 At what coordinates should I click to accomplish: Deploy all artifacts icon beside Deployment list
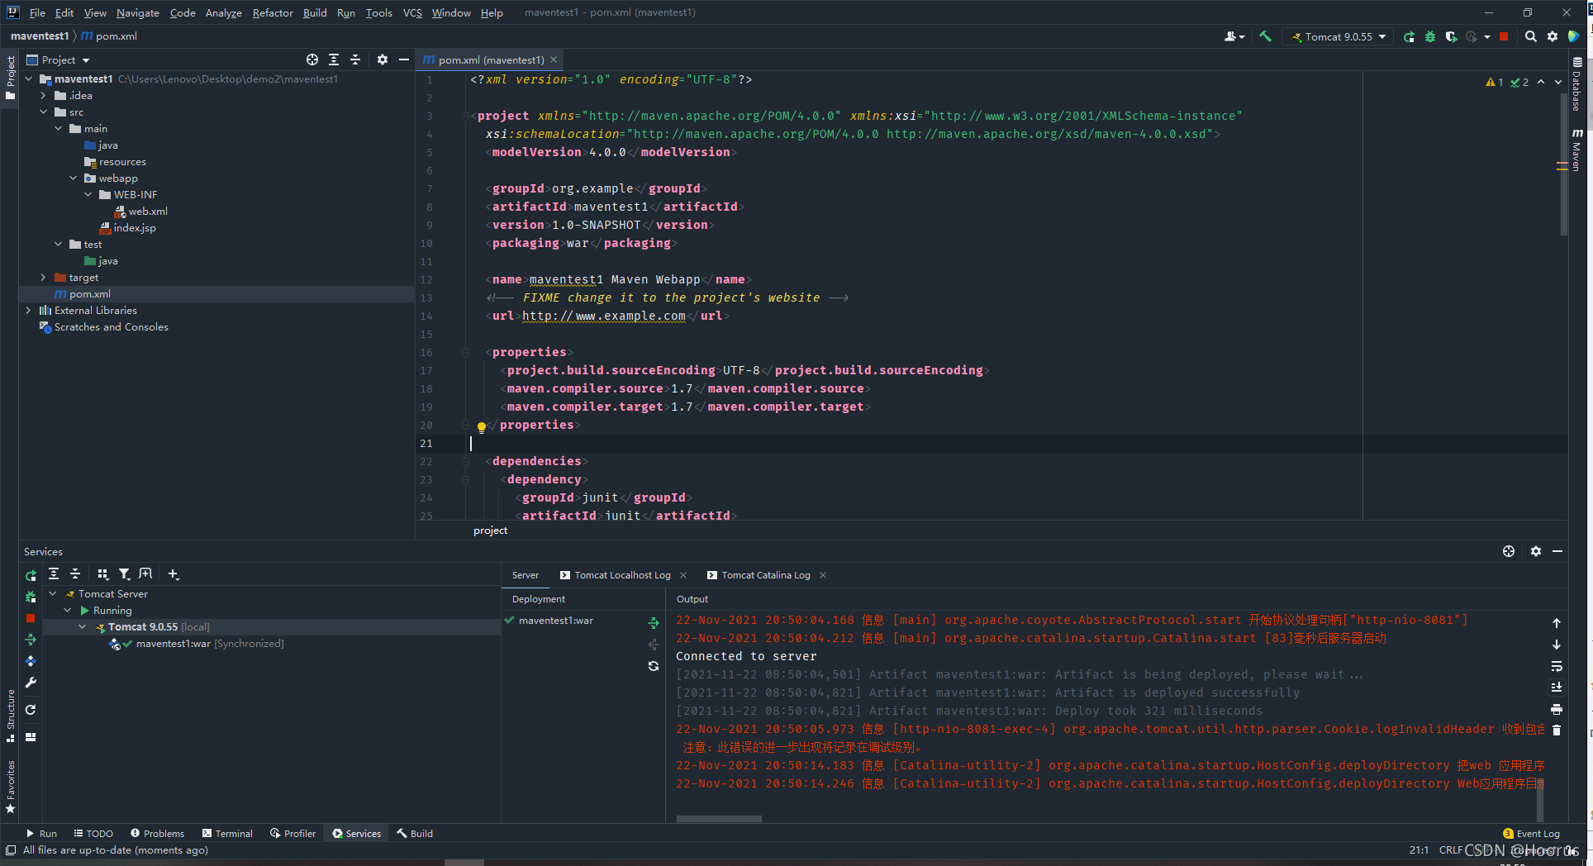[x=654, y=623]
